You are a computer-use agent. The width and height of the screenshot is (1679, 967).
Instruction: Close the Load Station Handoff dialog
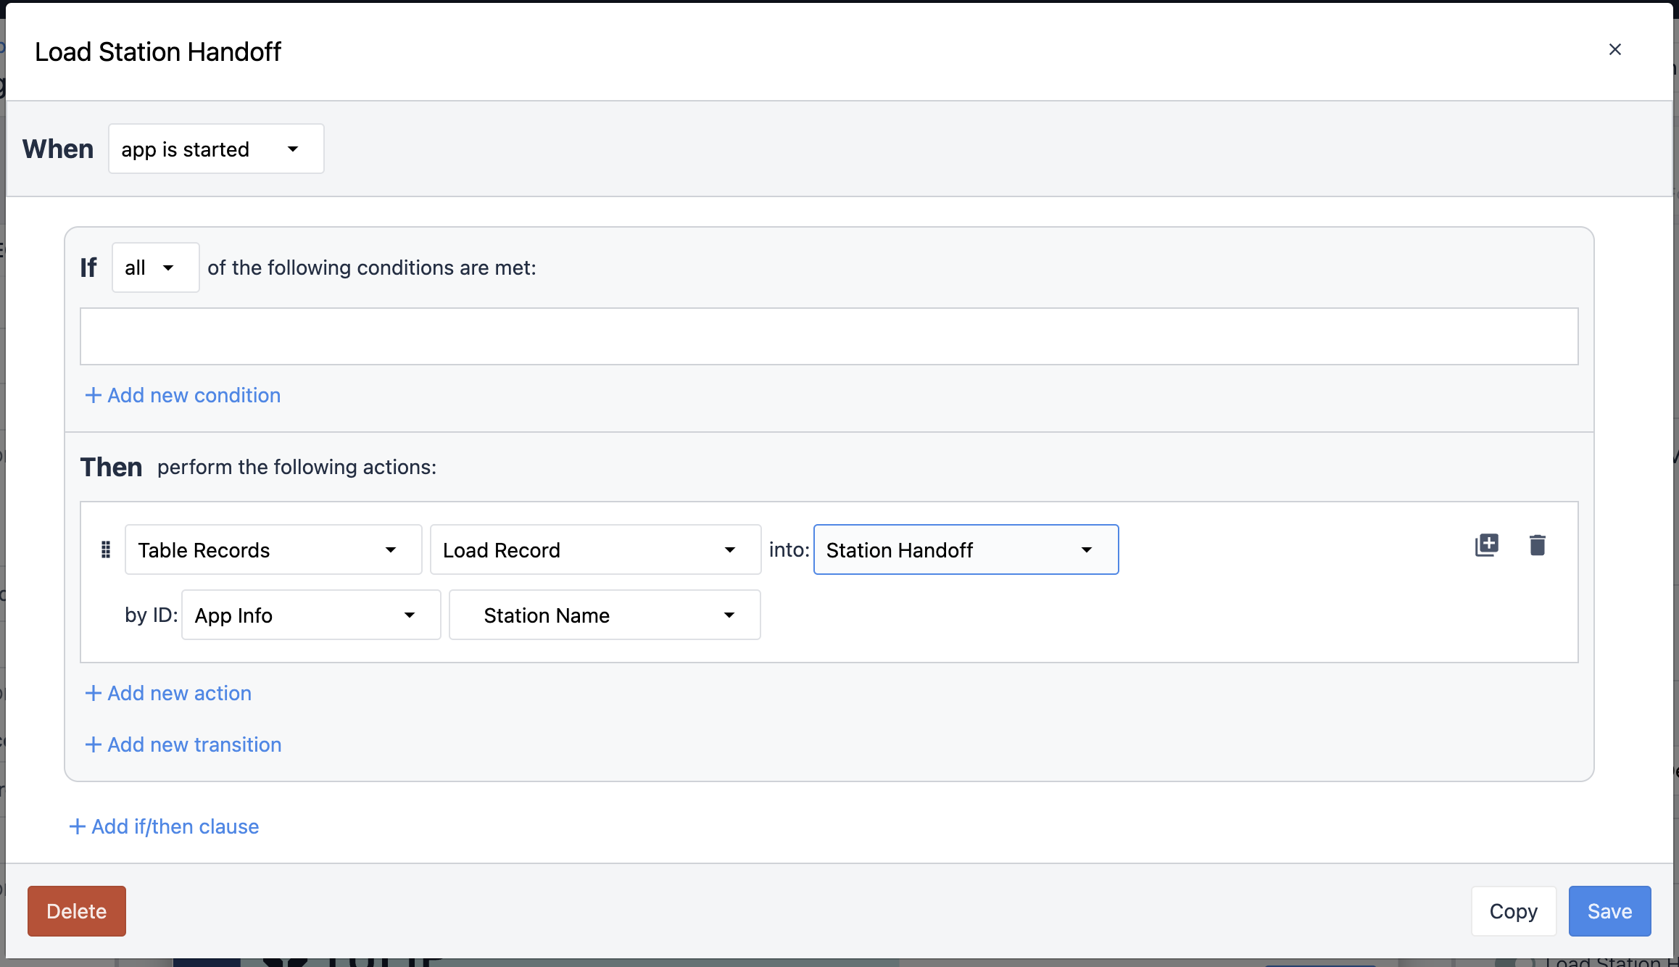1615,49
